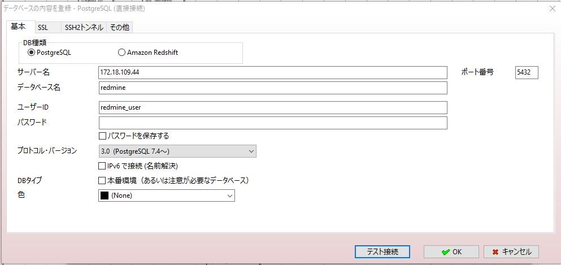Select the 基本 tab
This screenshot has height=265, width=561.
pos(20,27)
